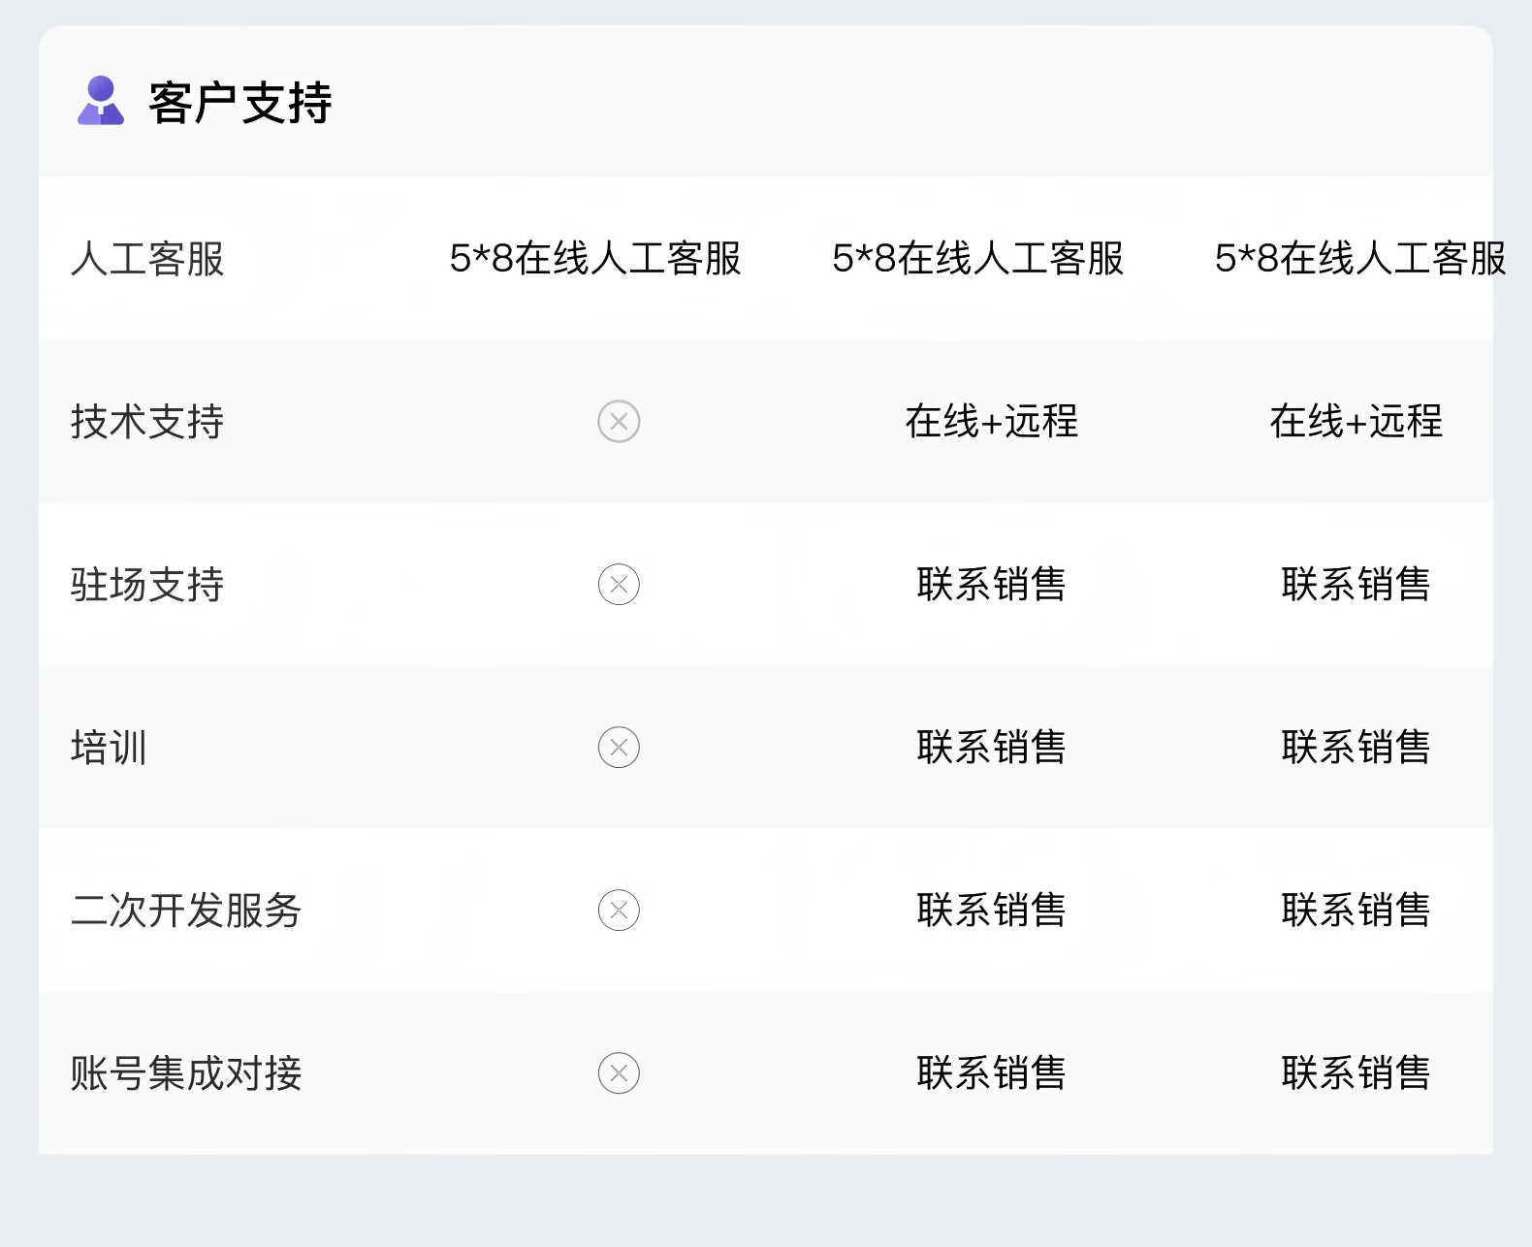Click middle-column 联系销售 in 账号集成对接 row

click(991, 1073)
